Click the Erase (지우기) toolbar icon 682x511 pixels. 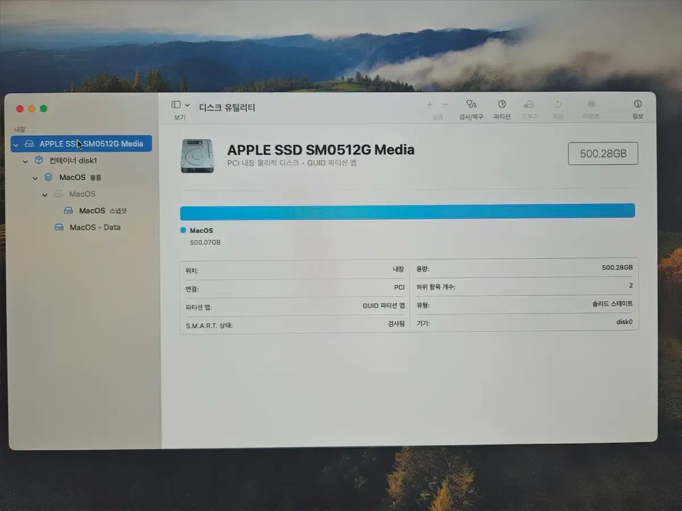tap(529, 104)
